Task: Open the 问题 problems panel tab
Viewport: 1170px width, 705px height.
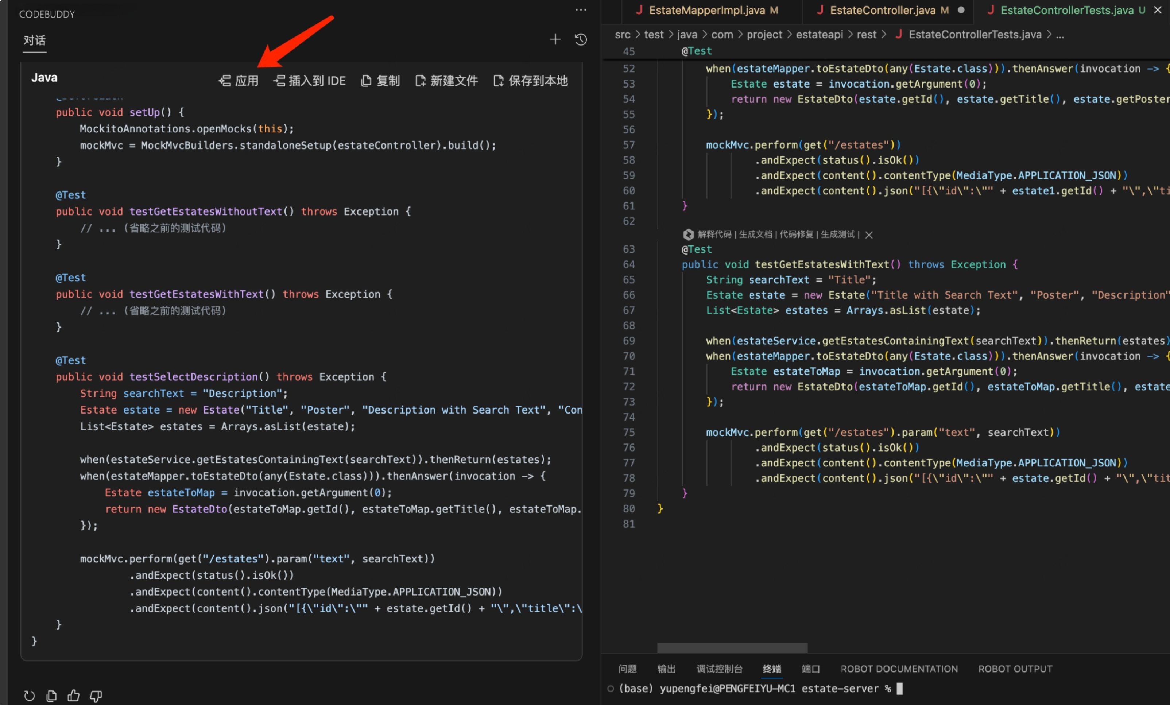Action: click(627, 669)
